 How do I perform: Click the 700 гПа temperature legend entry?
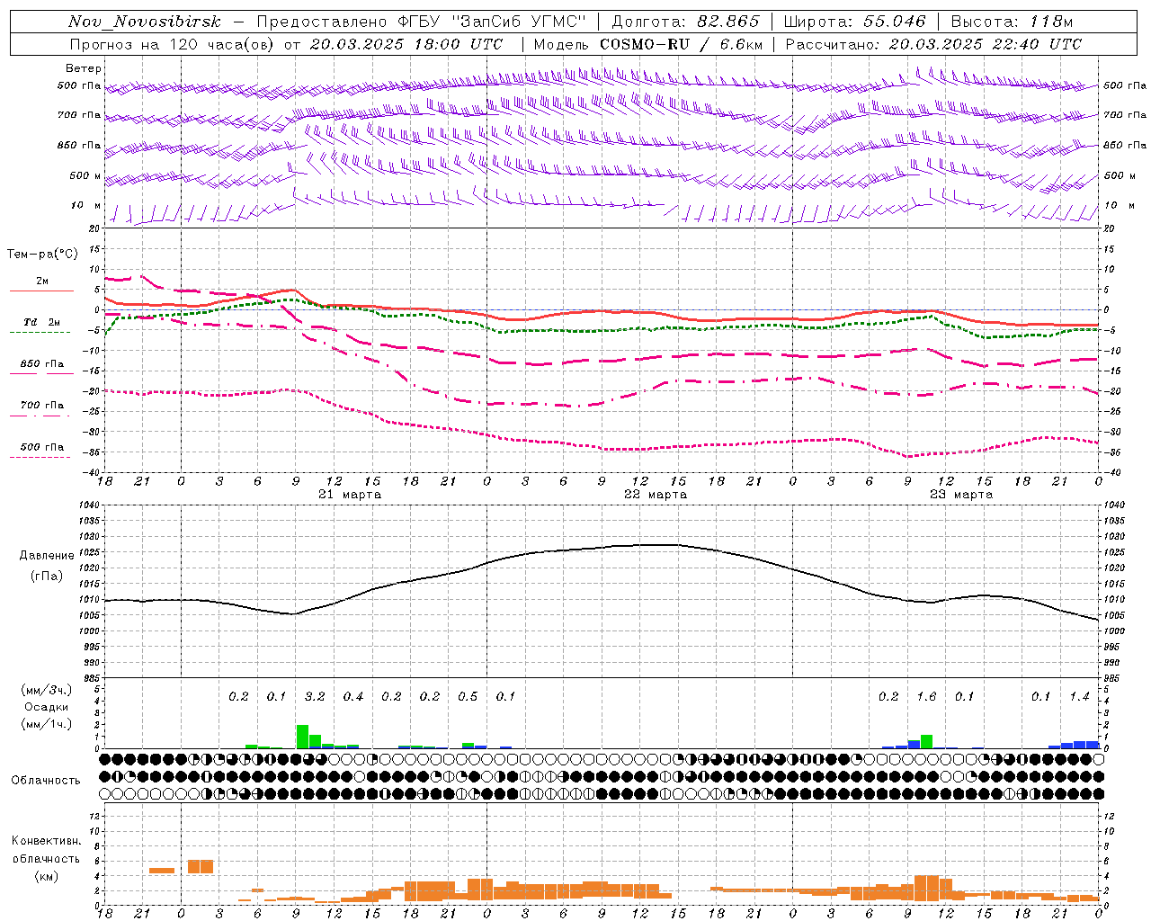pos(42,405)
